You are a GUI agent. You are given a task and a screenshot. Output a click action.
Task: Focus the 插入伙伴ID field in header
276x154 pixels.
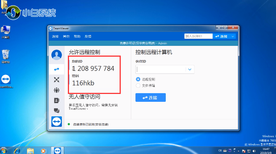198,36
